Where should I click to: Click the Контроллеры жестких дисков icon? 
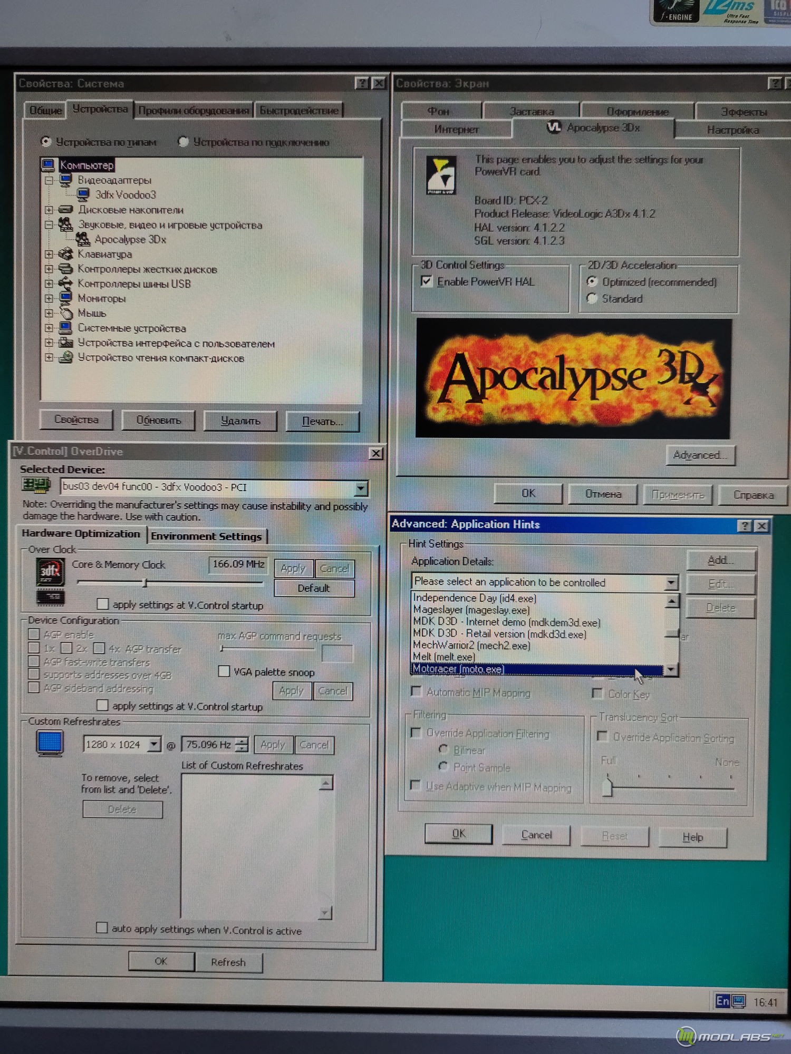pos(66,269)
